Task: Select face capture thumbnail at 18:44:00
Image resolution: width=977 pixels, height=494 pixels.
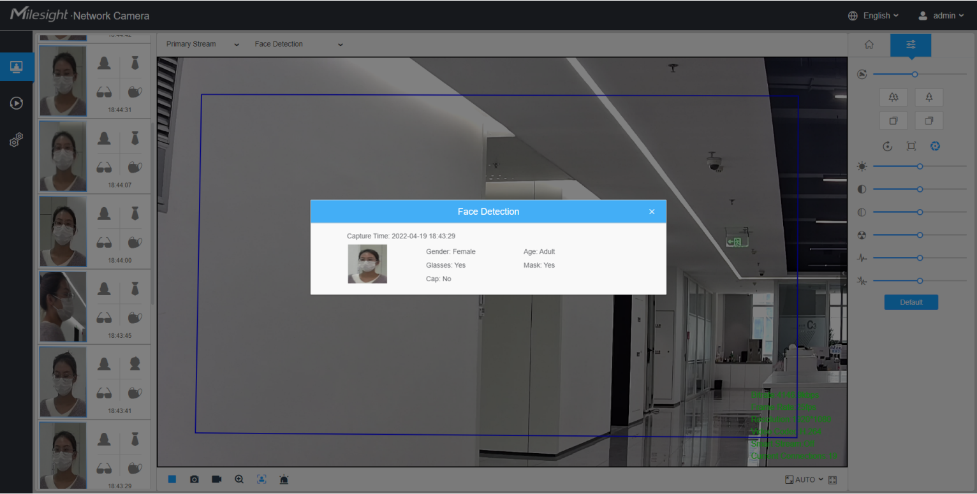Action: point(63,231)
